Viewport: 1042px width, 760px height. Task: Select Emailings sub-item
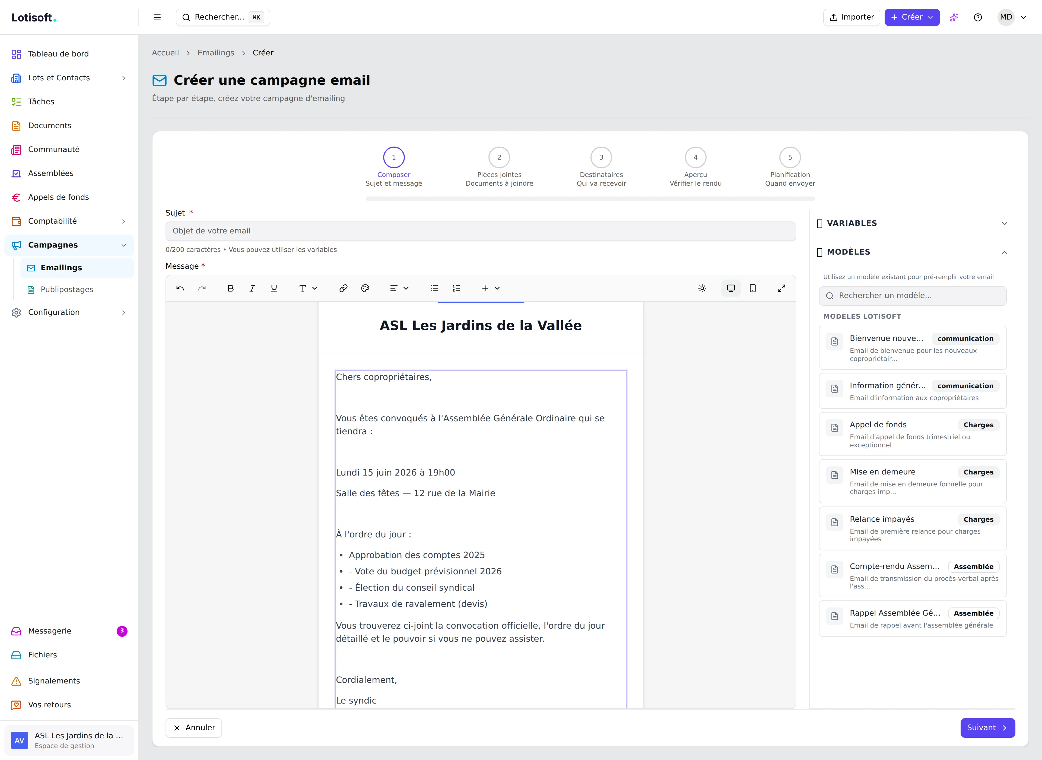77,268
